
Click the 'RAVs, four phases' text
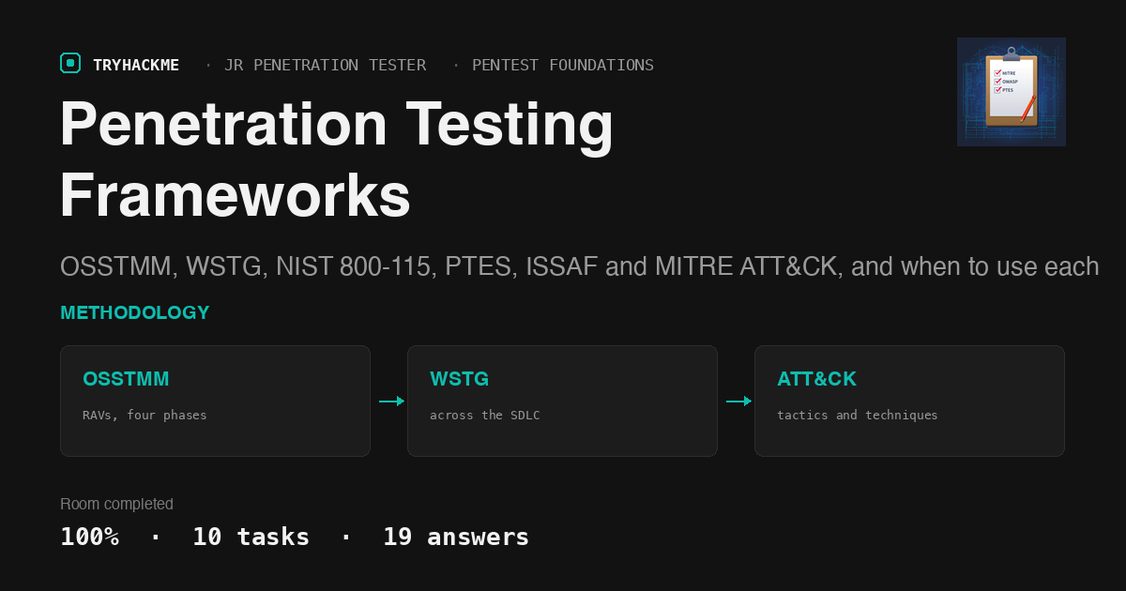click(x=145, y=415)
